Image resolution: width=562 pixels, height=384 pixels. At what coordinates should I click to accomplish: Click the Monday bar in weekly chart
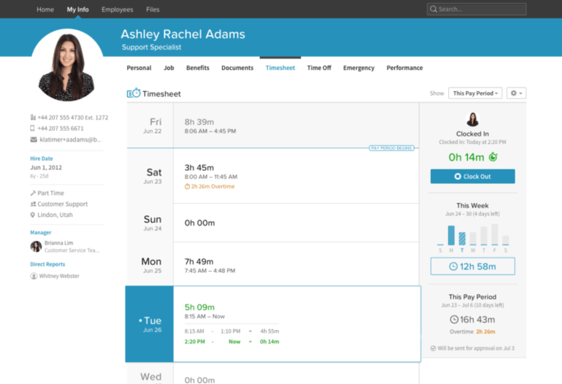click(451, 235)
